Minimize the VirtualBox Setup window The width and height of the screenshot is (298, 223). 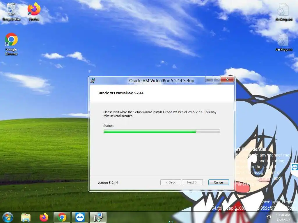(209, 80)
